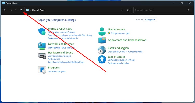Open the Network and Internet globe icon
Image resolution: width=195 pixels, height=103 pixels.
(42, 46)
